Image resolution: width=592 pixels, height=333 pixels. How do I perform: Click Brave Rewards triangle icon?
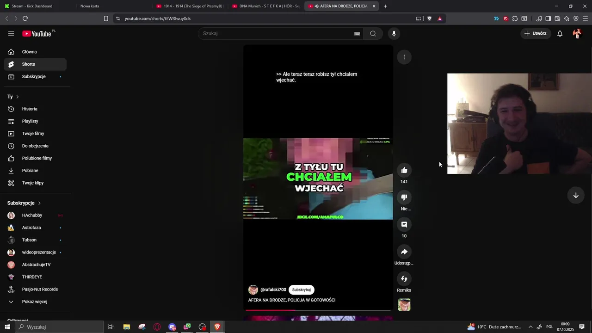click(x=439, y=18)
